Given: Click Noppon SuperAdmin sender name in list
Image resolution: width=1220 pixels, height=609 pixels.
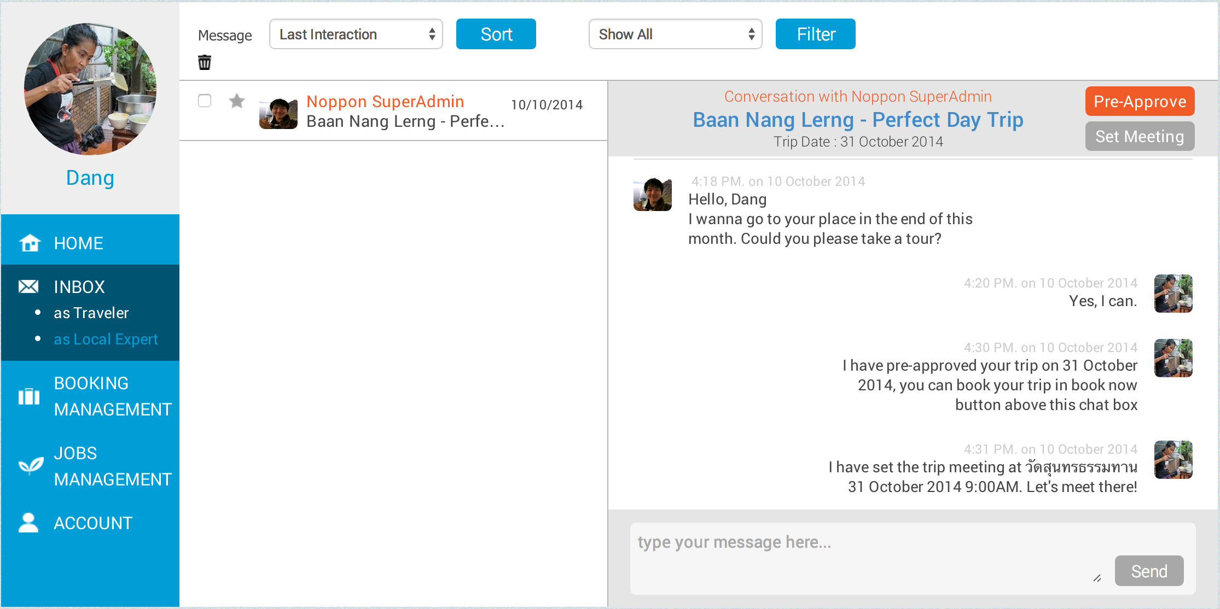Looking at the screenshot, I should 385,101.
